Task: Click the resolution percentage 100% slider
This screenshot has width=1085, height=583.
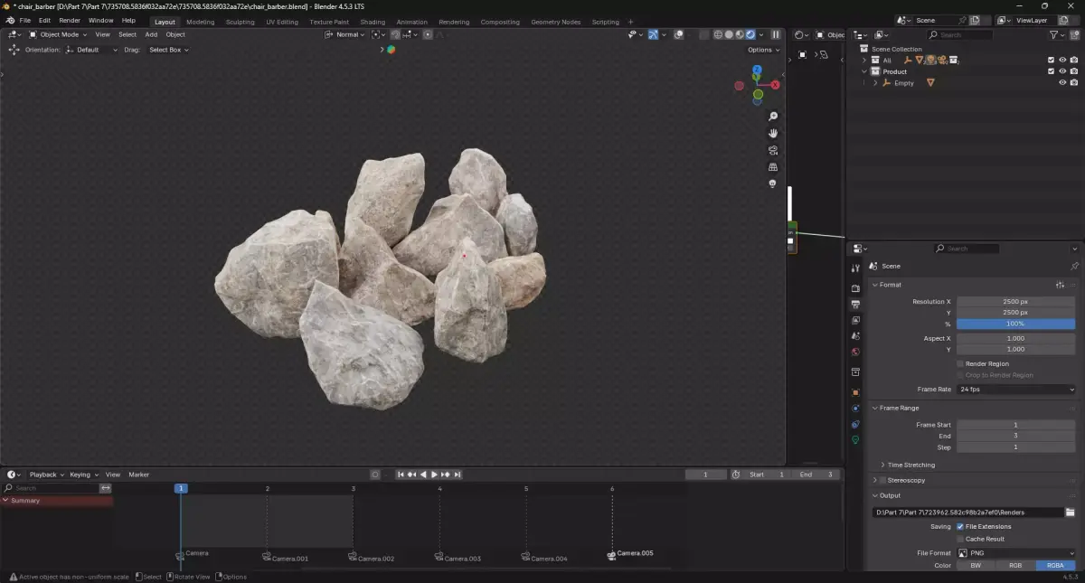Action: tap(1015, 324)
